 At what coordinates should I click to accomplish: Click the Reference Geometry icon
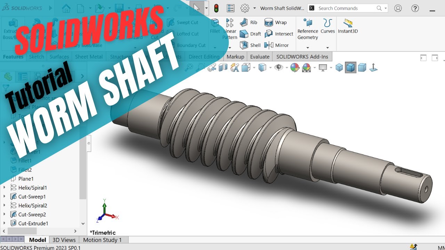pyautogui.click(x=308, y=23)
